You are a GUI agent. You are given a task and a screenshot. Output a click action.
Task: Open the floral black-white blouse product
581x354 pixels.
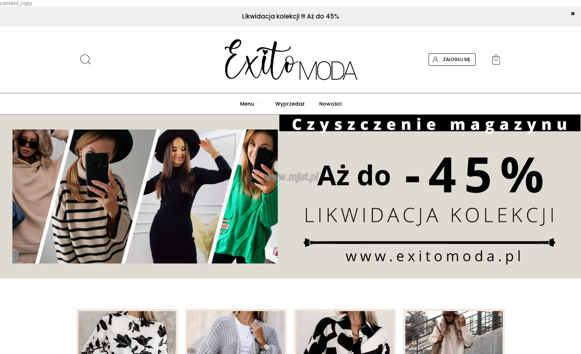tap(127, 332)
